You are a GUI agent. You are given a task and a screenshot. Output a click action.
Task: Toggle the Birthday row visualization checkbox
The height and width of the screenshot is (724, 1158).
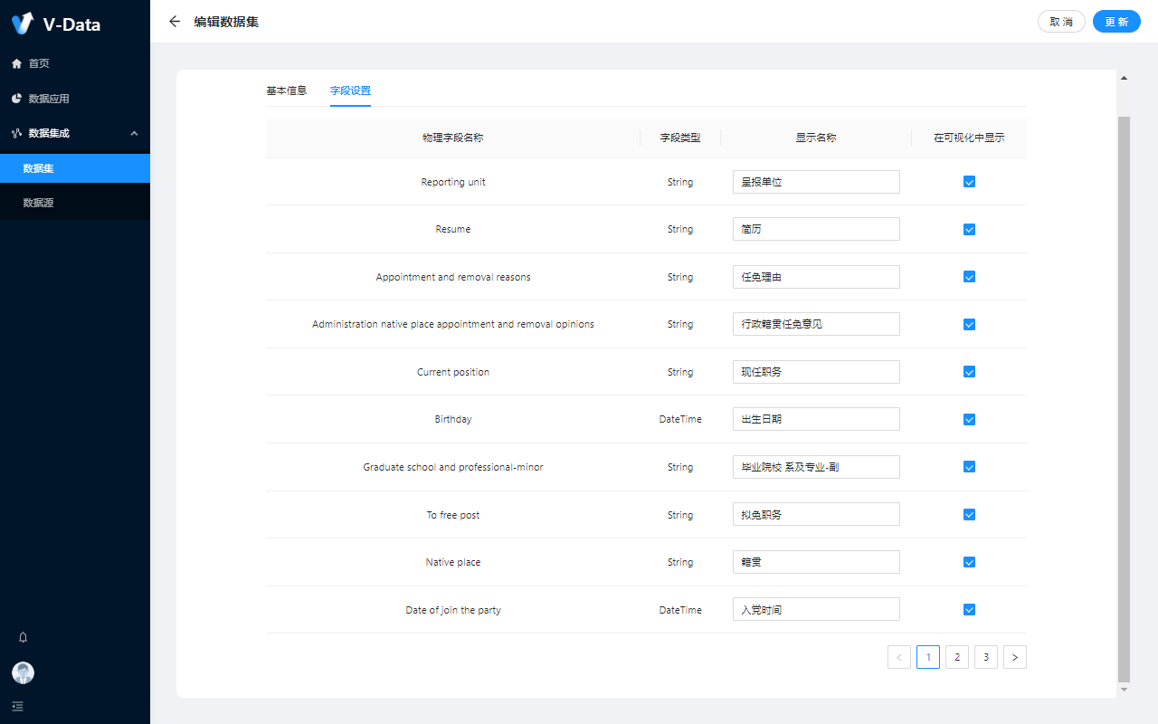[969, 420]
